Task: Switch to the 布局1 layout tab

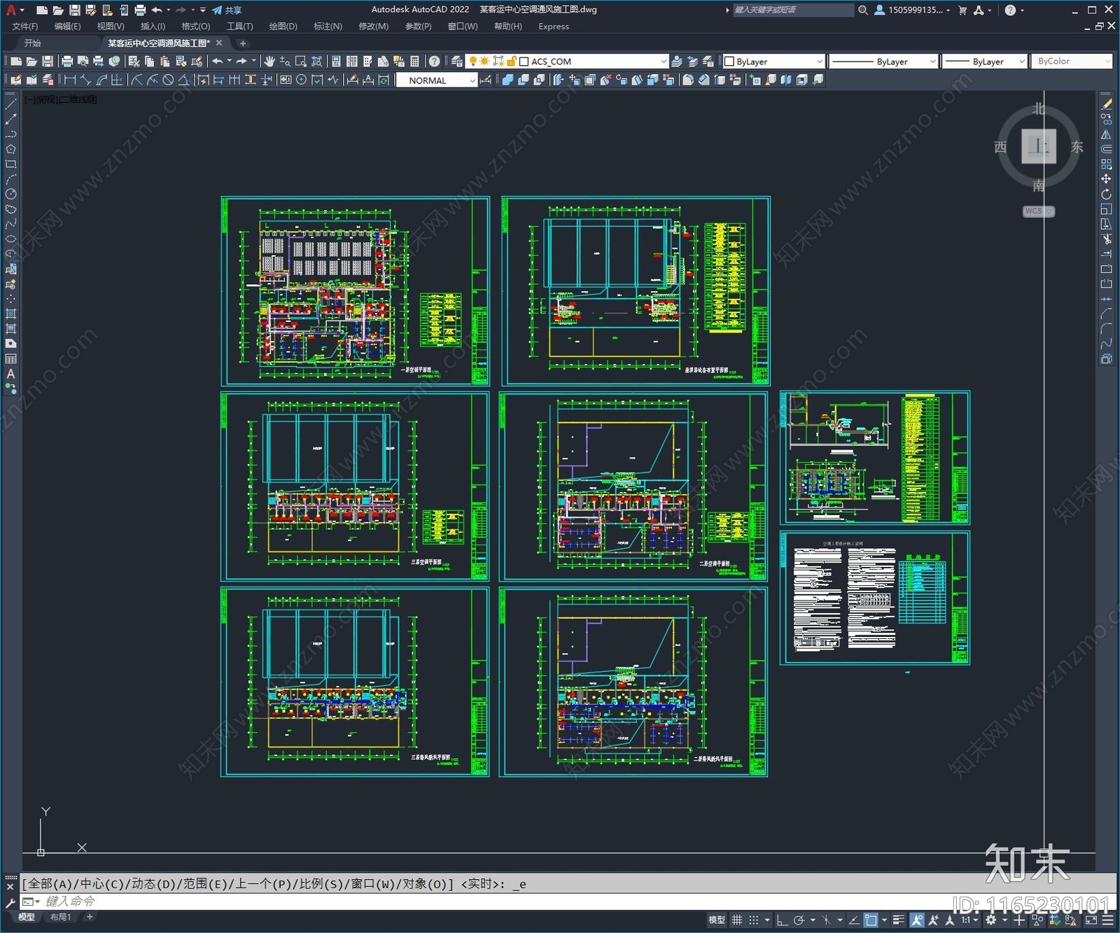Action: tap(60, 917)
